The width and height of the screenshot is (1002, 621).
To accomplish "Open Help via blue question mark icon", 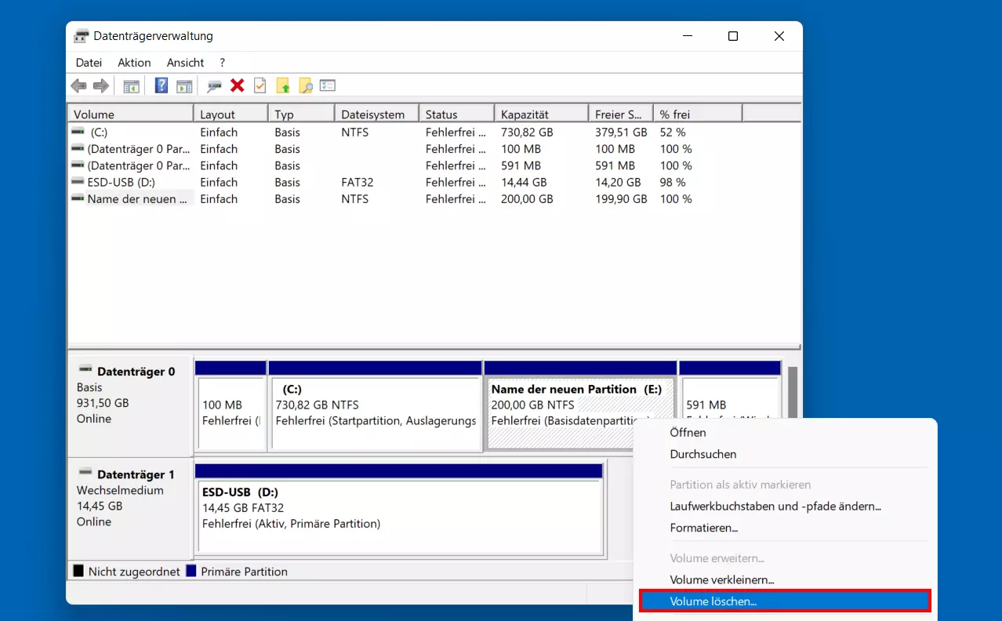I will click(162, 85).
